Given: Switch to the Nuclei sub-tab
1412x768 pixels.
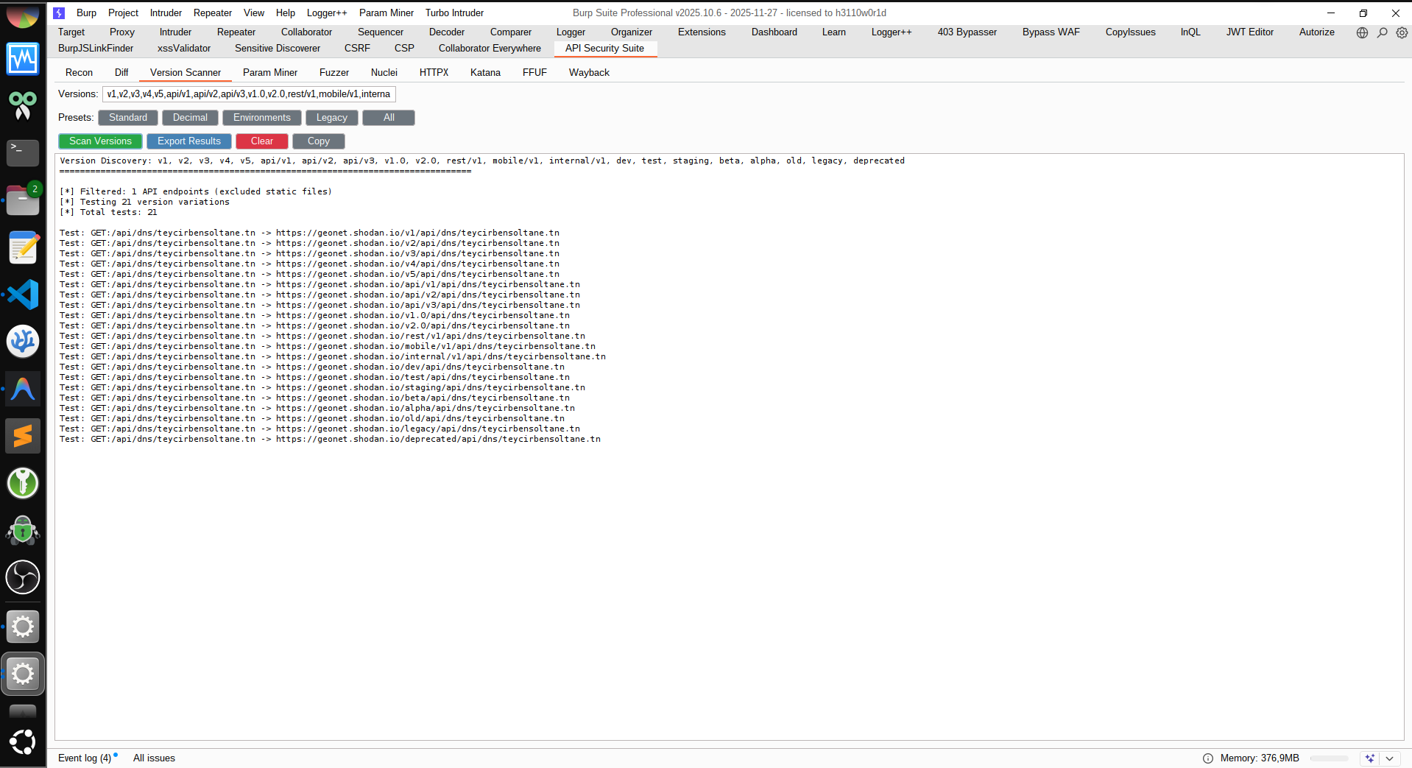Looking at the screenshot, I should tap(384, 73).
